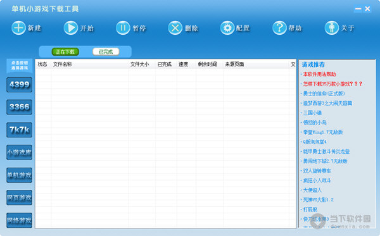
Task: Open the 本软件用法帮助 link
Action: pyautogui.click(x=319, y=74)
